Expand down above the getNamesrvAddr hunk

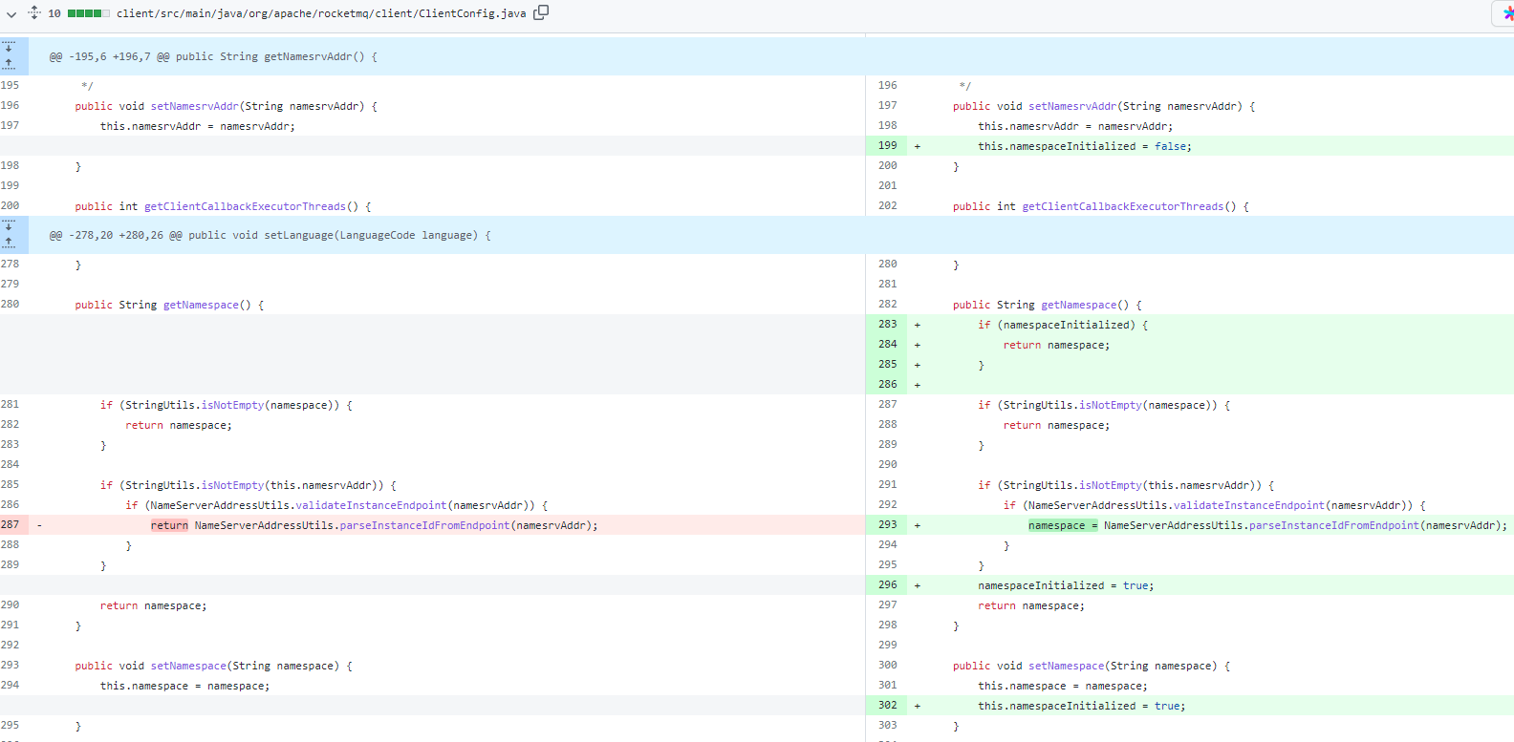pos(9,48)
